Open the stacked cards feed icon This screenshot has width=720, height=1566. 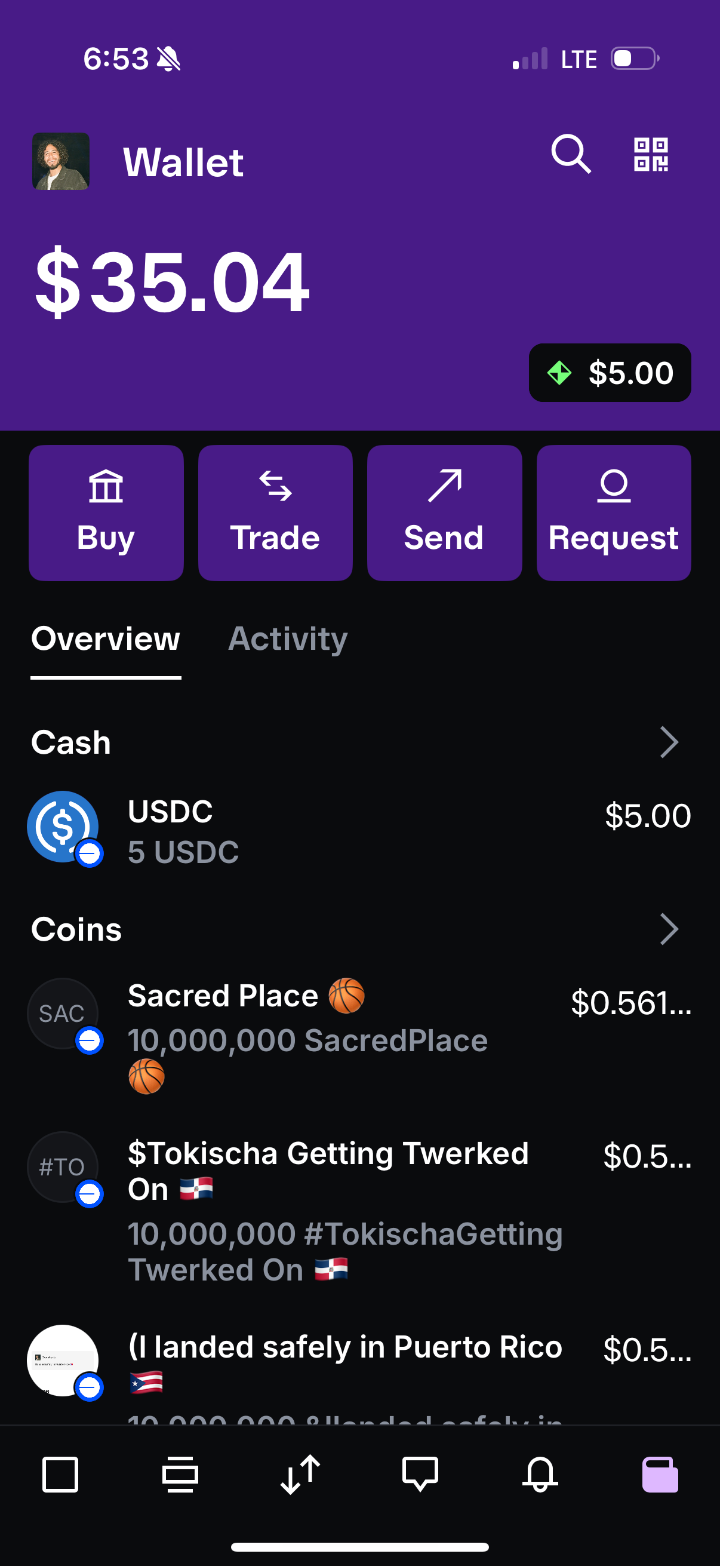[x=180, y=1474]
